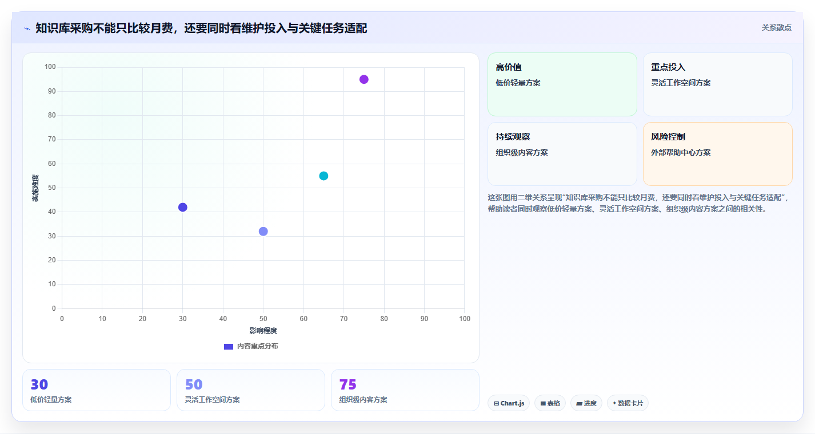Click the 表格 tag chip
The height and width of the screenshot is (434, 815).
(x=550, y=403)
